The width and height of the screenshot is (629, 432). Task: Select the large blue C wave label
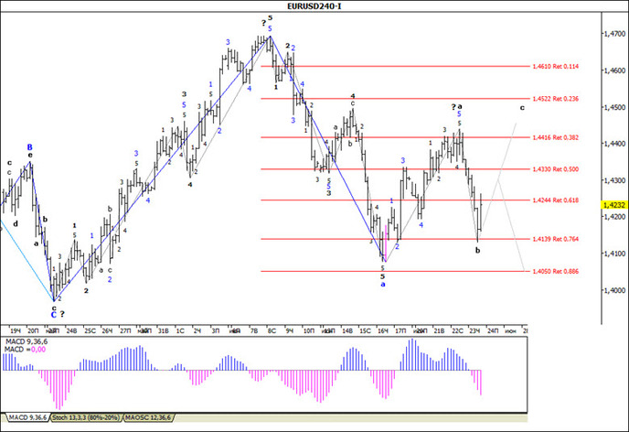point(53,315)
